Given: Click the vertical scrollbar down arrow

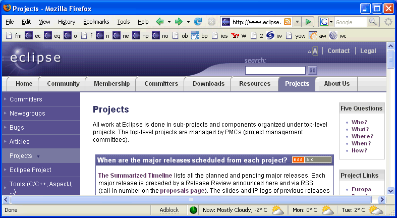Looking at the screenshot, I should (x=390, y=191).
